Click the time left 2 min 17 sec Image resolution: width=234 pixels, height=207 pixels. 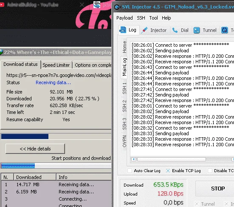tap(62, 112)
